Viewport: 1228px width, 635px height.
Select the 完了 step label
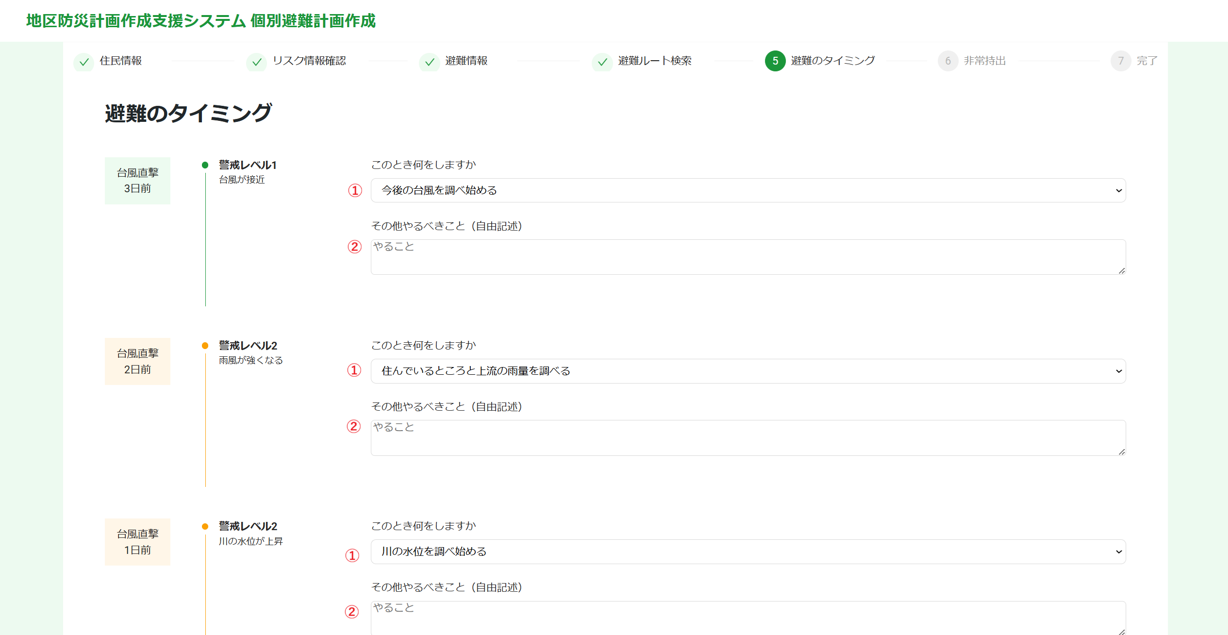tap(1147, 61)
